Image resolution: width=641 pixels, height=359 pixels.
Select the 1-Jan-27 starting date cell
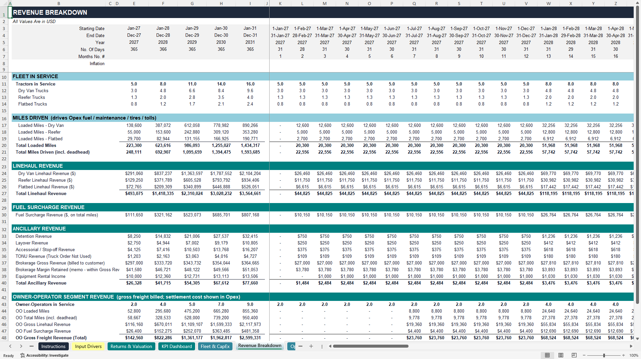[x=280, y=29]
